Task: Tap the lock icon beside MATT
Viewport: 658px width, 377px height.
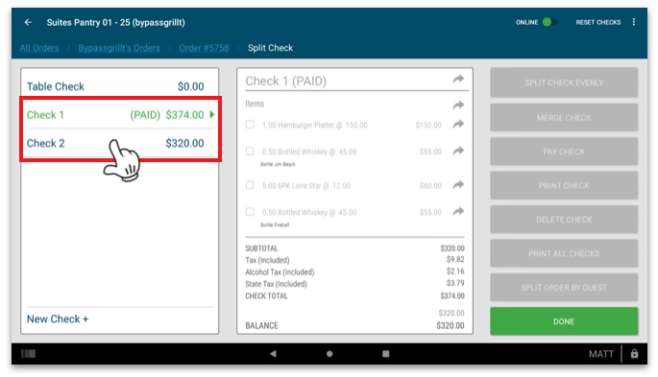Action: (x=634, y=354)
